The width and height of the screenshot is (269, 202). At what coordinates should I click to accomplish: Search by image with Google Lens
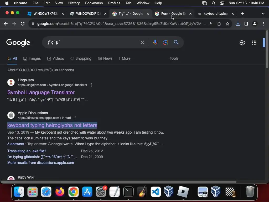[x=165, y=42]
